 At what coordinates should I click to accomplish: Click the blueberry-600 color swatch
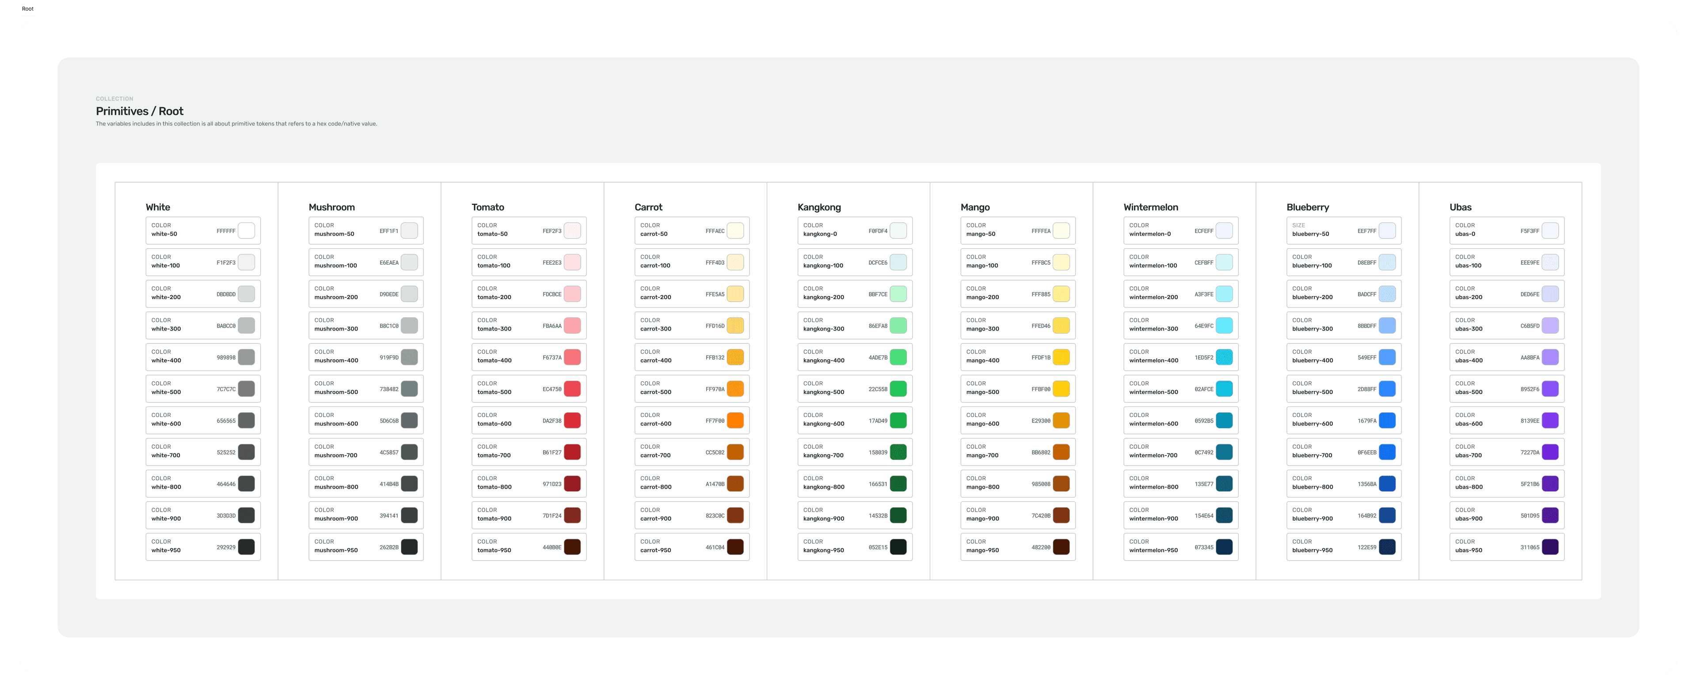pyautogui.click(x=1387, y=420)
